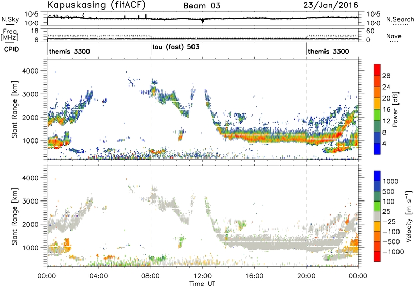The width and height of the screenshot is (414, 287).
Task: Click the 20:00 time axis tick label
Action: click(306, 276)
